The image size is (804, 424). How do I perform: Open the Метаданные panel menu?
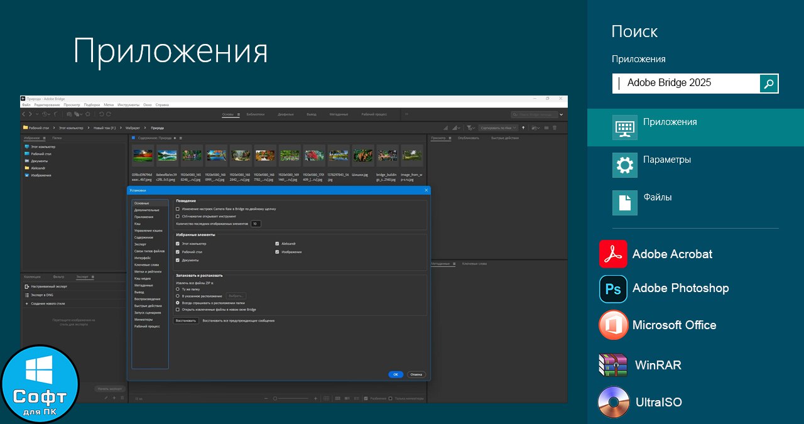pos(454,264)
